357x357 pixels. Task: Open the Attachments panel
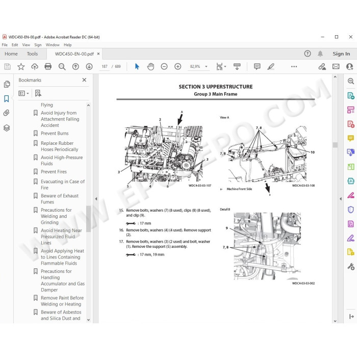click(x=6, y=113)
